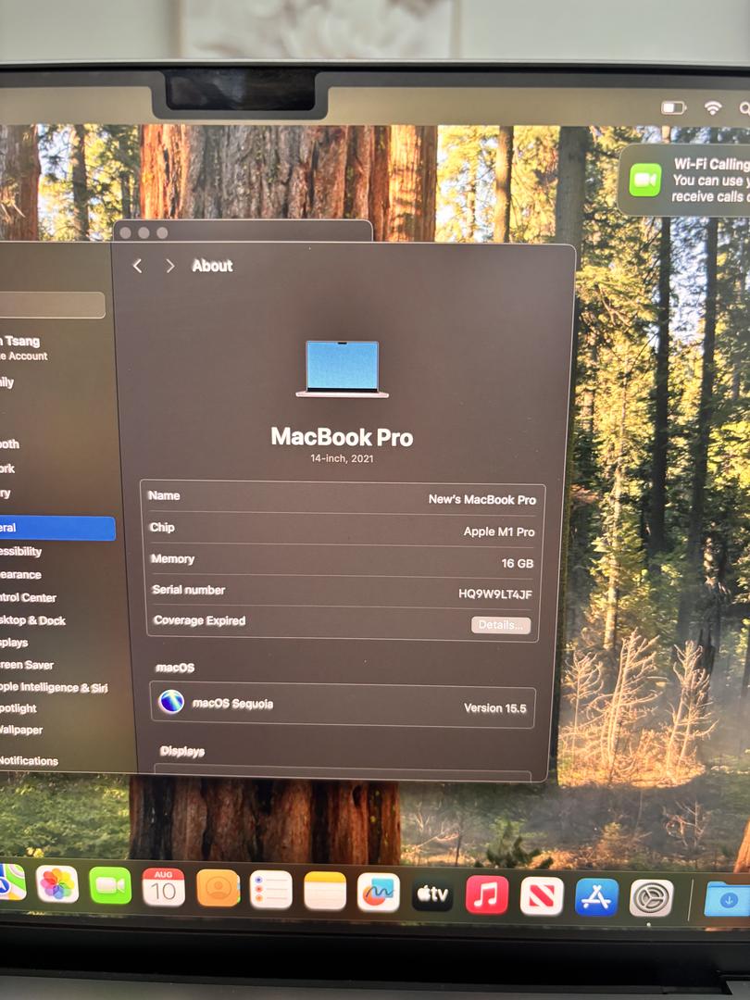Click the "MacBook Pro" title text
750x1000 pixels.
pos(342,437)
